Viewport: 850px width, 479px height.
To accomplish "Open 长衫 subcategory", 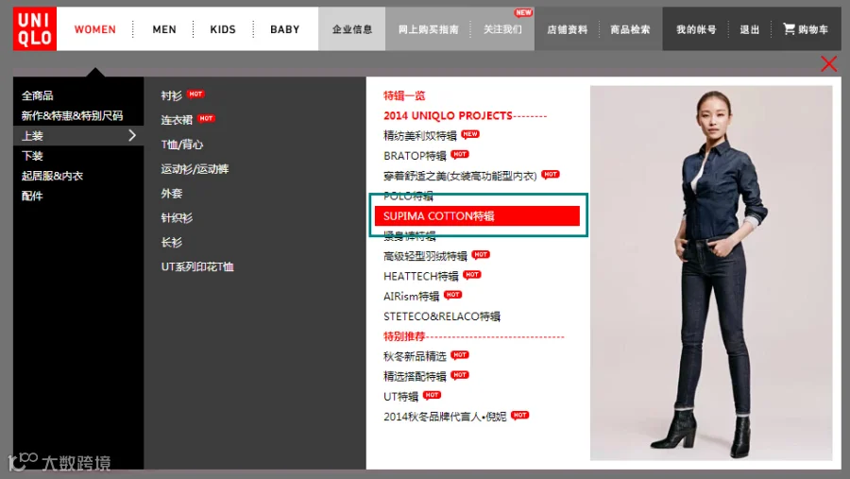I will click(171, 243).
